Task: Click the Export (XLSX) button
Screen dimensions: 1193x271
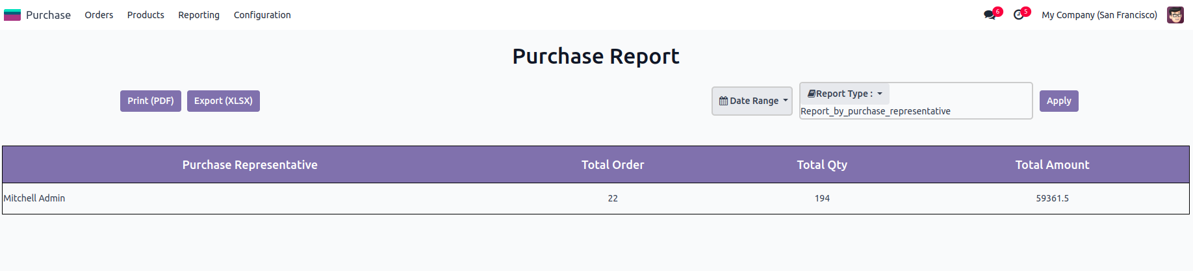Action: click(224, 101)
